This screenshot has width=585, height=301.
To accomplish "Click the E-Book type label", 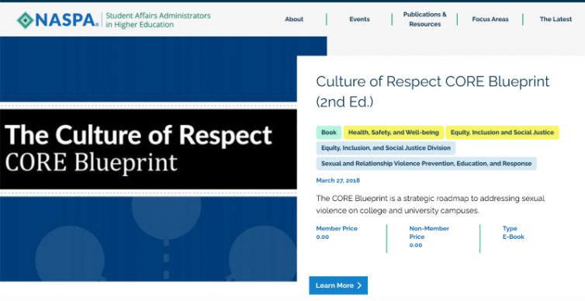I will [514, 237].
